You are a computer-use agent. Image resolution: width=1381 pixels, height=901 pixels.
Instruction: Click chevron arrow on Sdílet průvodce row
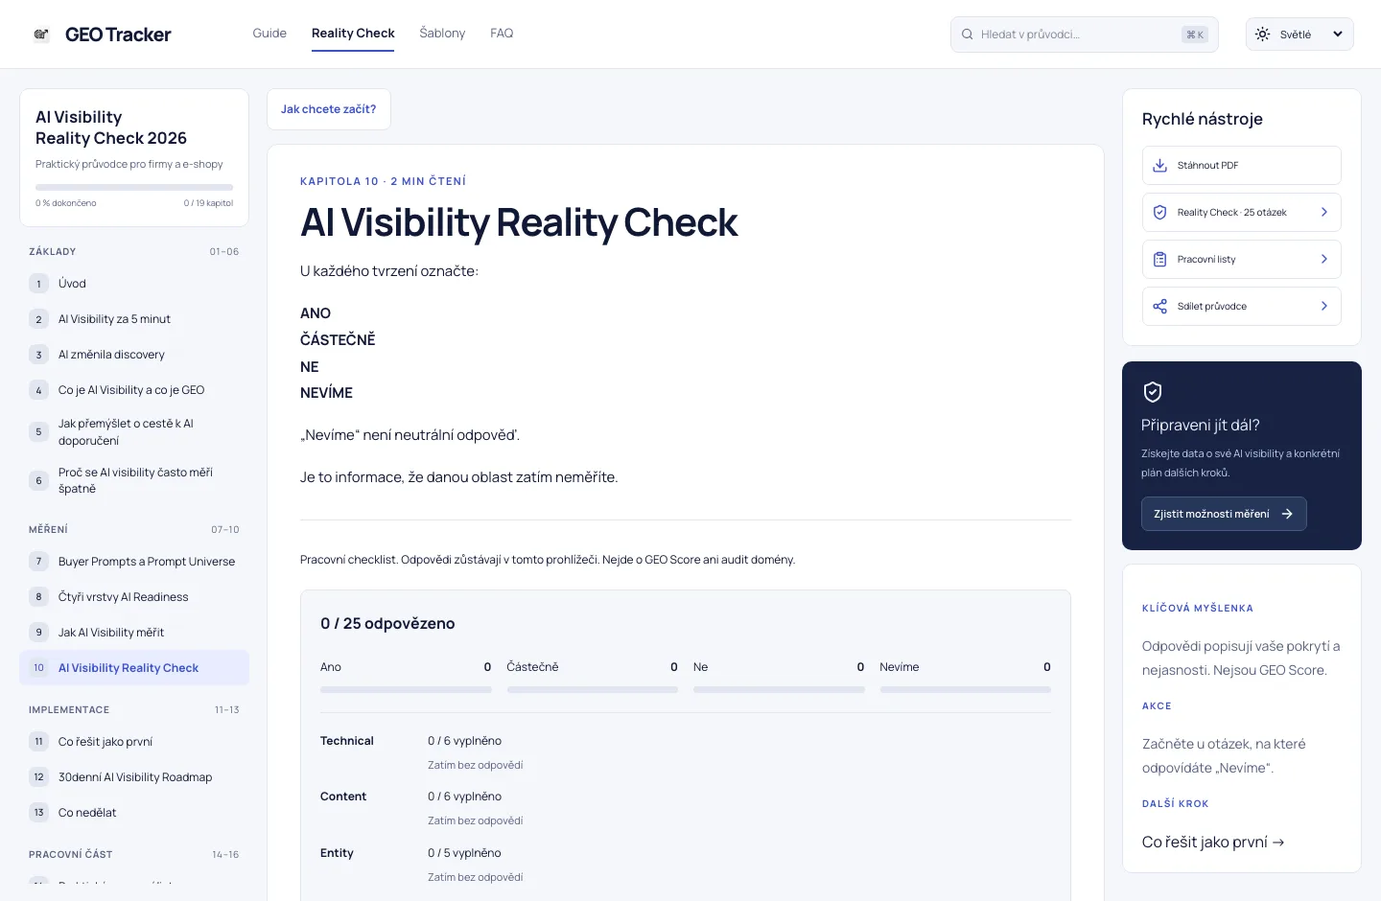pyautogui.click(x=1323, y=306)
